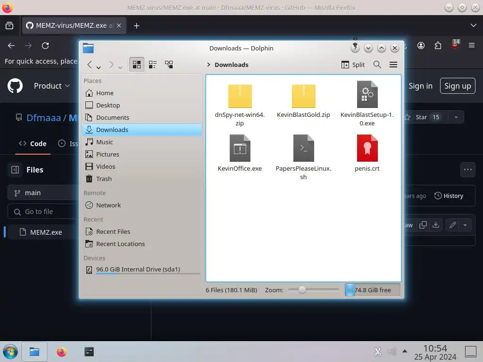Click Firefox back arrow

(x=11, y=46)
